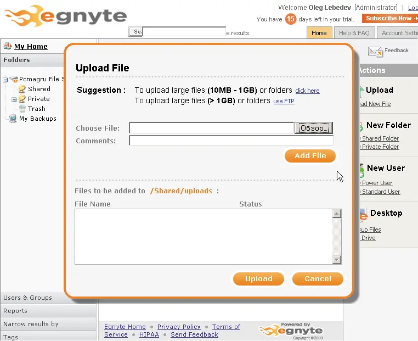Click the Search button beside search field
This screenshot has height=341, width=418.
[x=135, y=32]
